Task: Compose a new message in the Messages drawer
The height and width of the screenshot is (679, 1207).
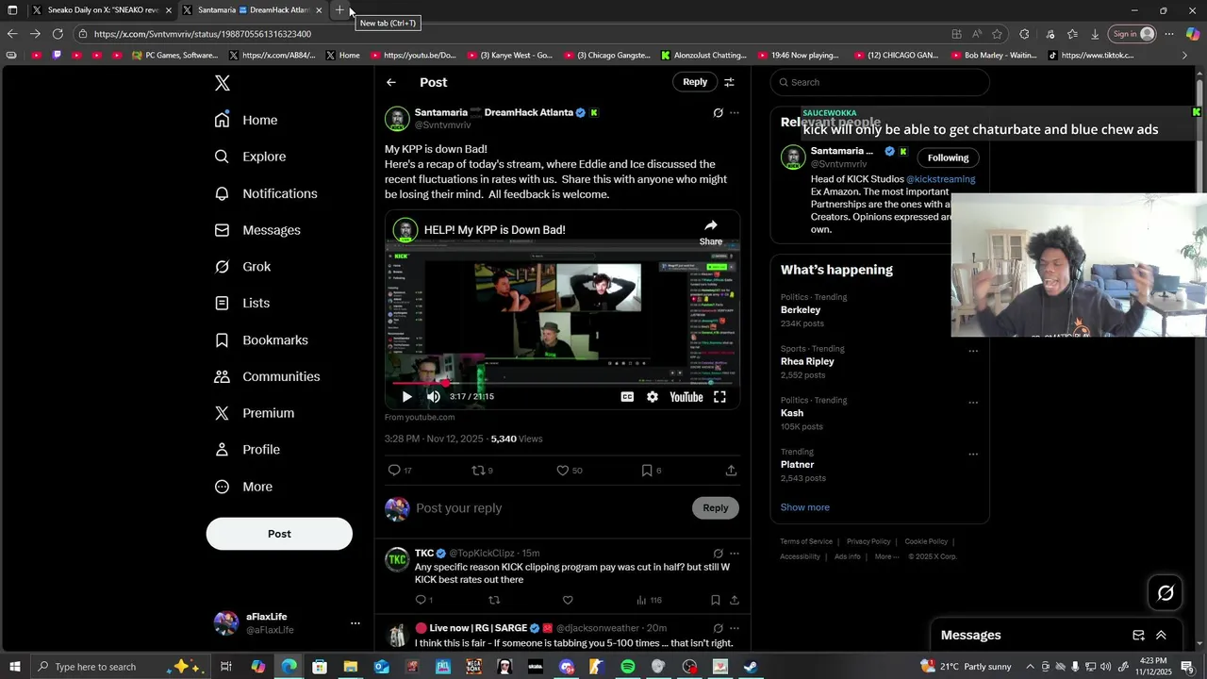Action: [x=1138, y=636]
